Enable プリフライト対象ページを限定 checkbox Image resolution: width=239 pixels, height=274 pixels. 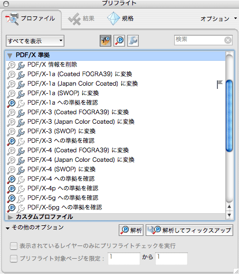14,259
